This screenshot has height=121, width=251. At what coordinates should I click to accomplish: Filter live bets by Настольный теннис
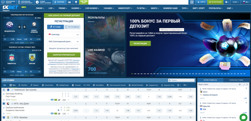[116, 85]
